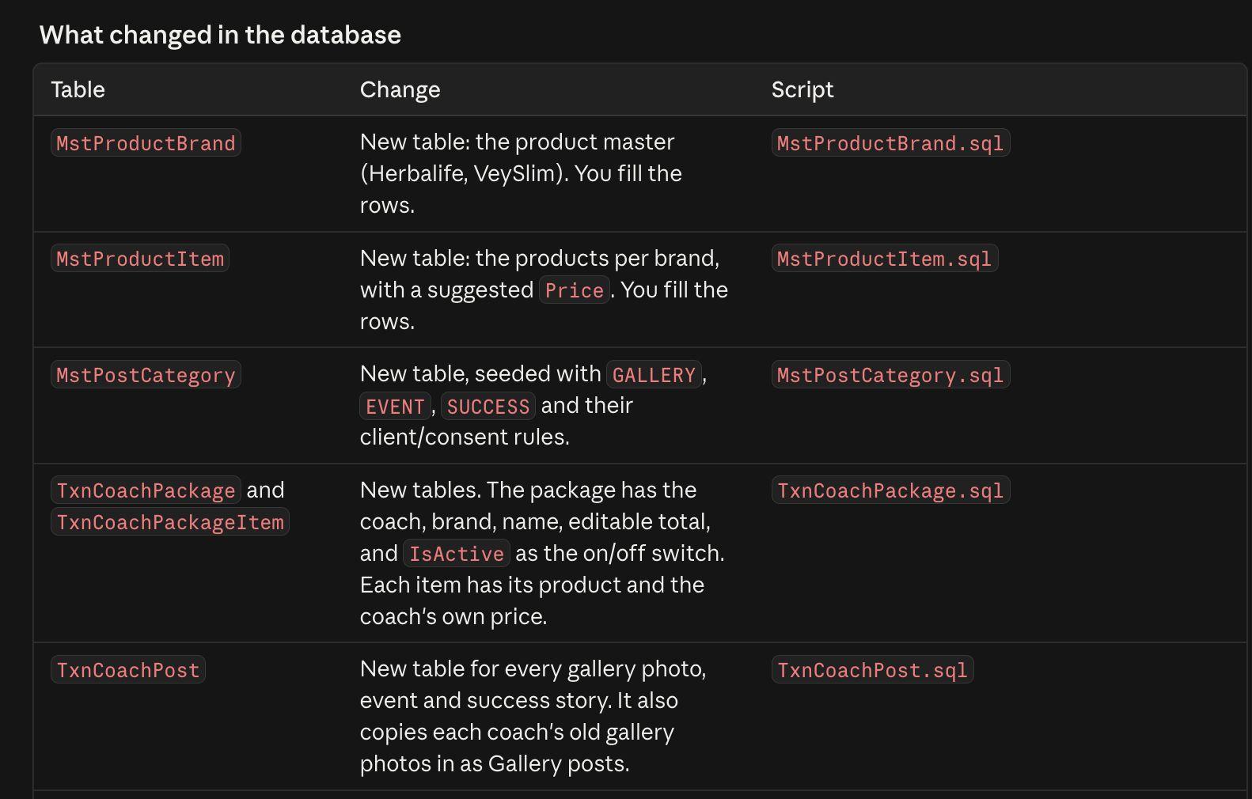This screenshot has height=799, width=1252.
Task: Click the TxnCoachPackage code label
Action: coord(146,490)
